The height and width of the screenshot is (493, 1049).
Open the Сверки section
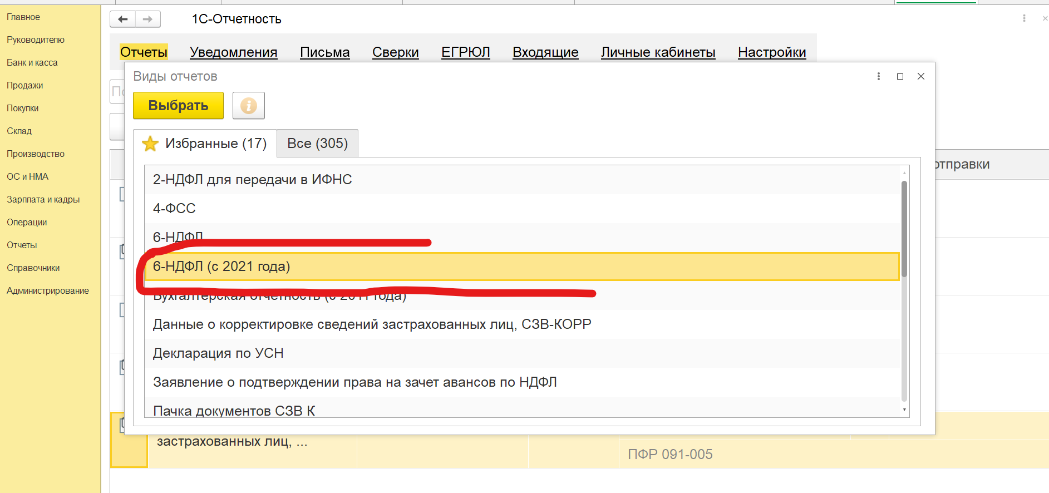point(396,52)
